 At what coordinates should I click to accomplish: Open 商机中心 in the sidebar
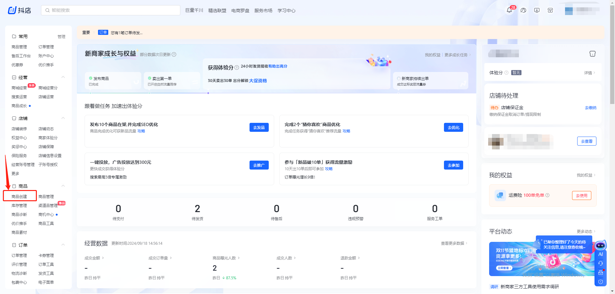point(46,214)
